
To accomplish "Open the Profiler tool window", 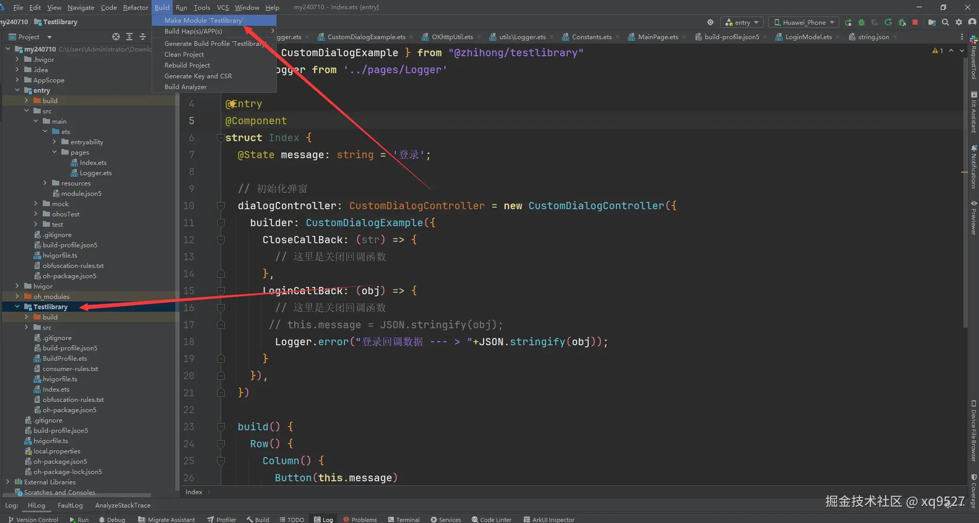I will 222,519.
